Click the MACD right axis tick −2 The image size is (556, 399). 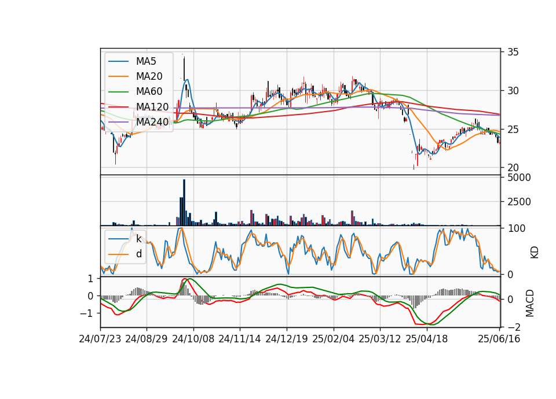coord(514,326)
